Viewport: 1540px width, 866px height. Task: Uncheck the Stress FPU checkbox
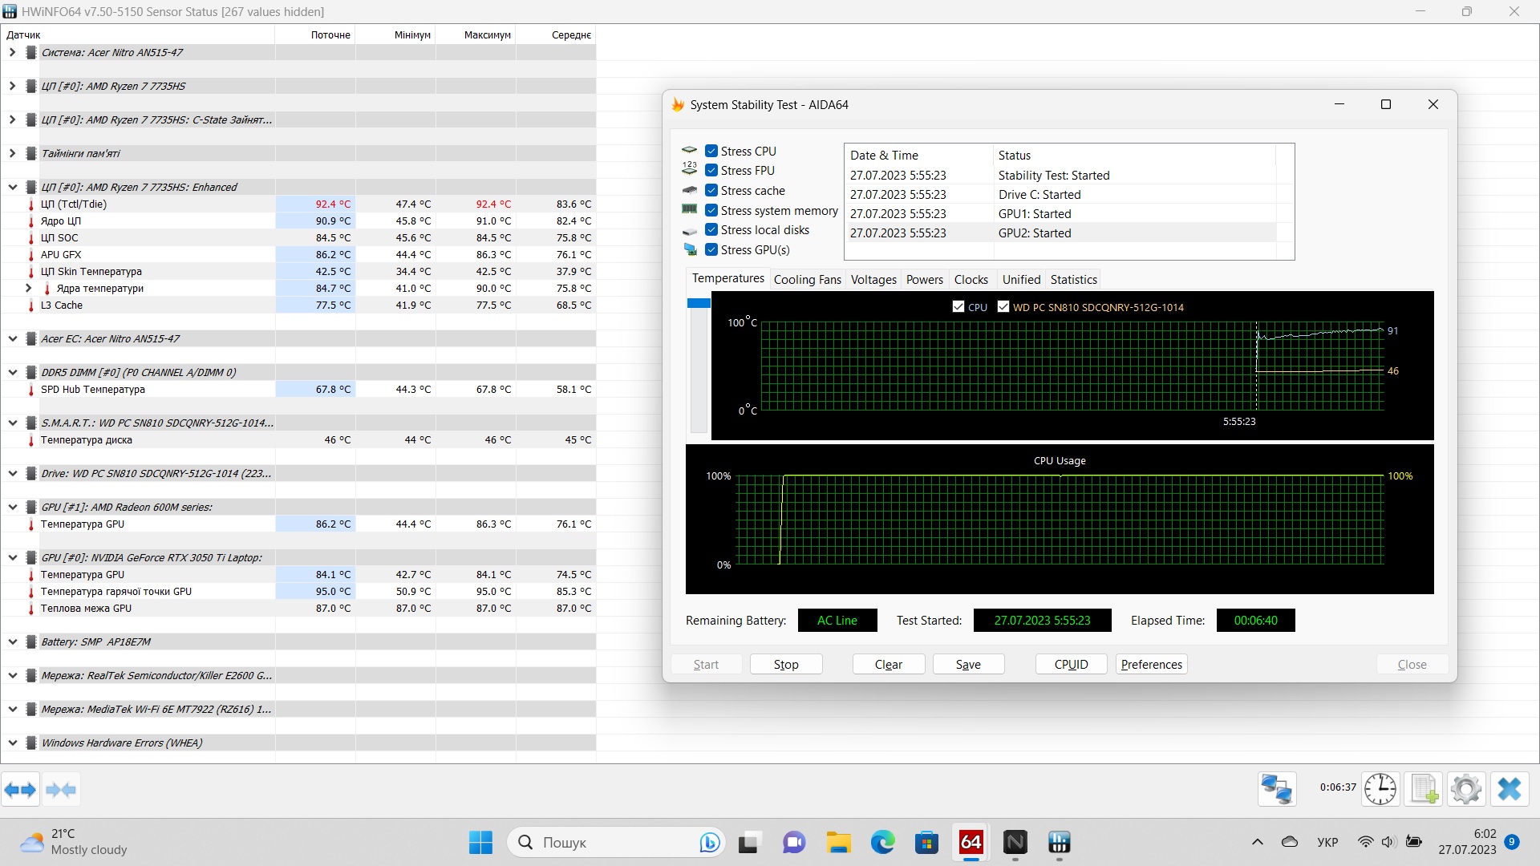pyautogui.click(x=711, y=170)
